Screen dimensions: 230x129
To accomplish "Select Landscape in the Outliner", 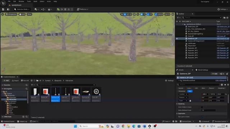I will coord(192,43).
